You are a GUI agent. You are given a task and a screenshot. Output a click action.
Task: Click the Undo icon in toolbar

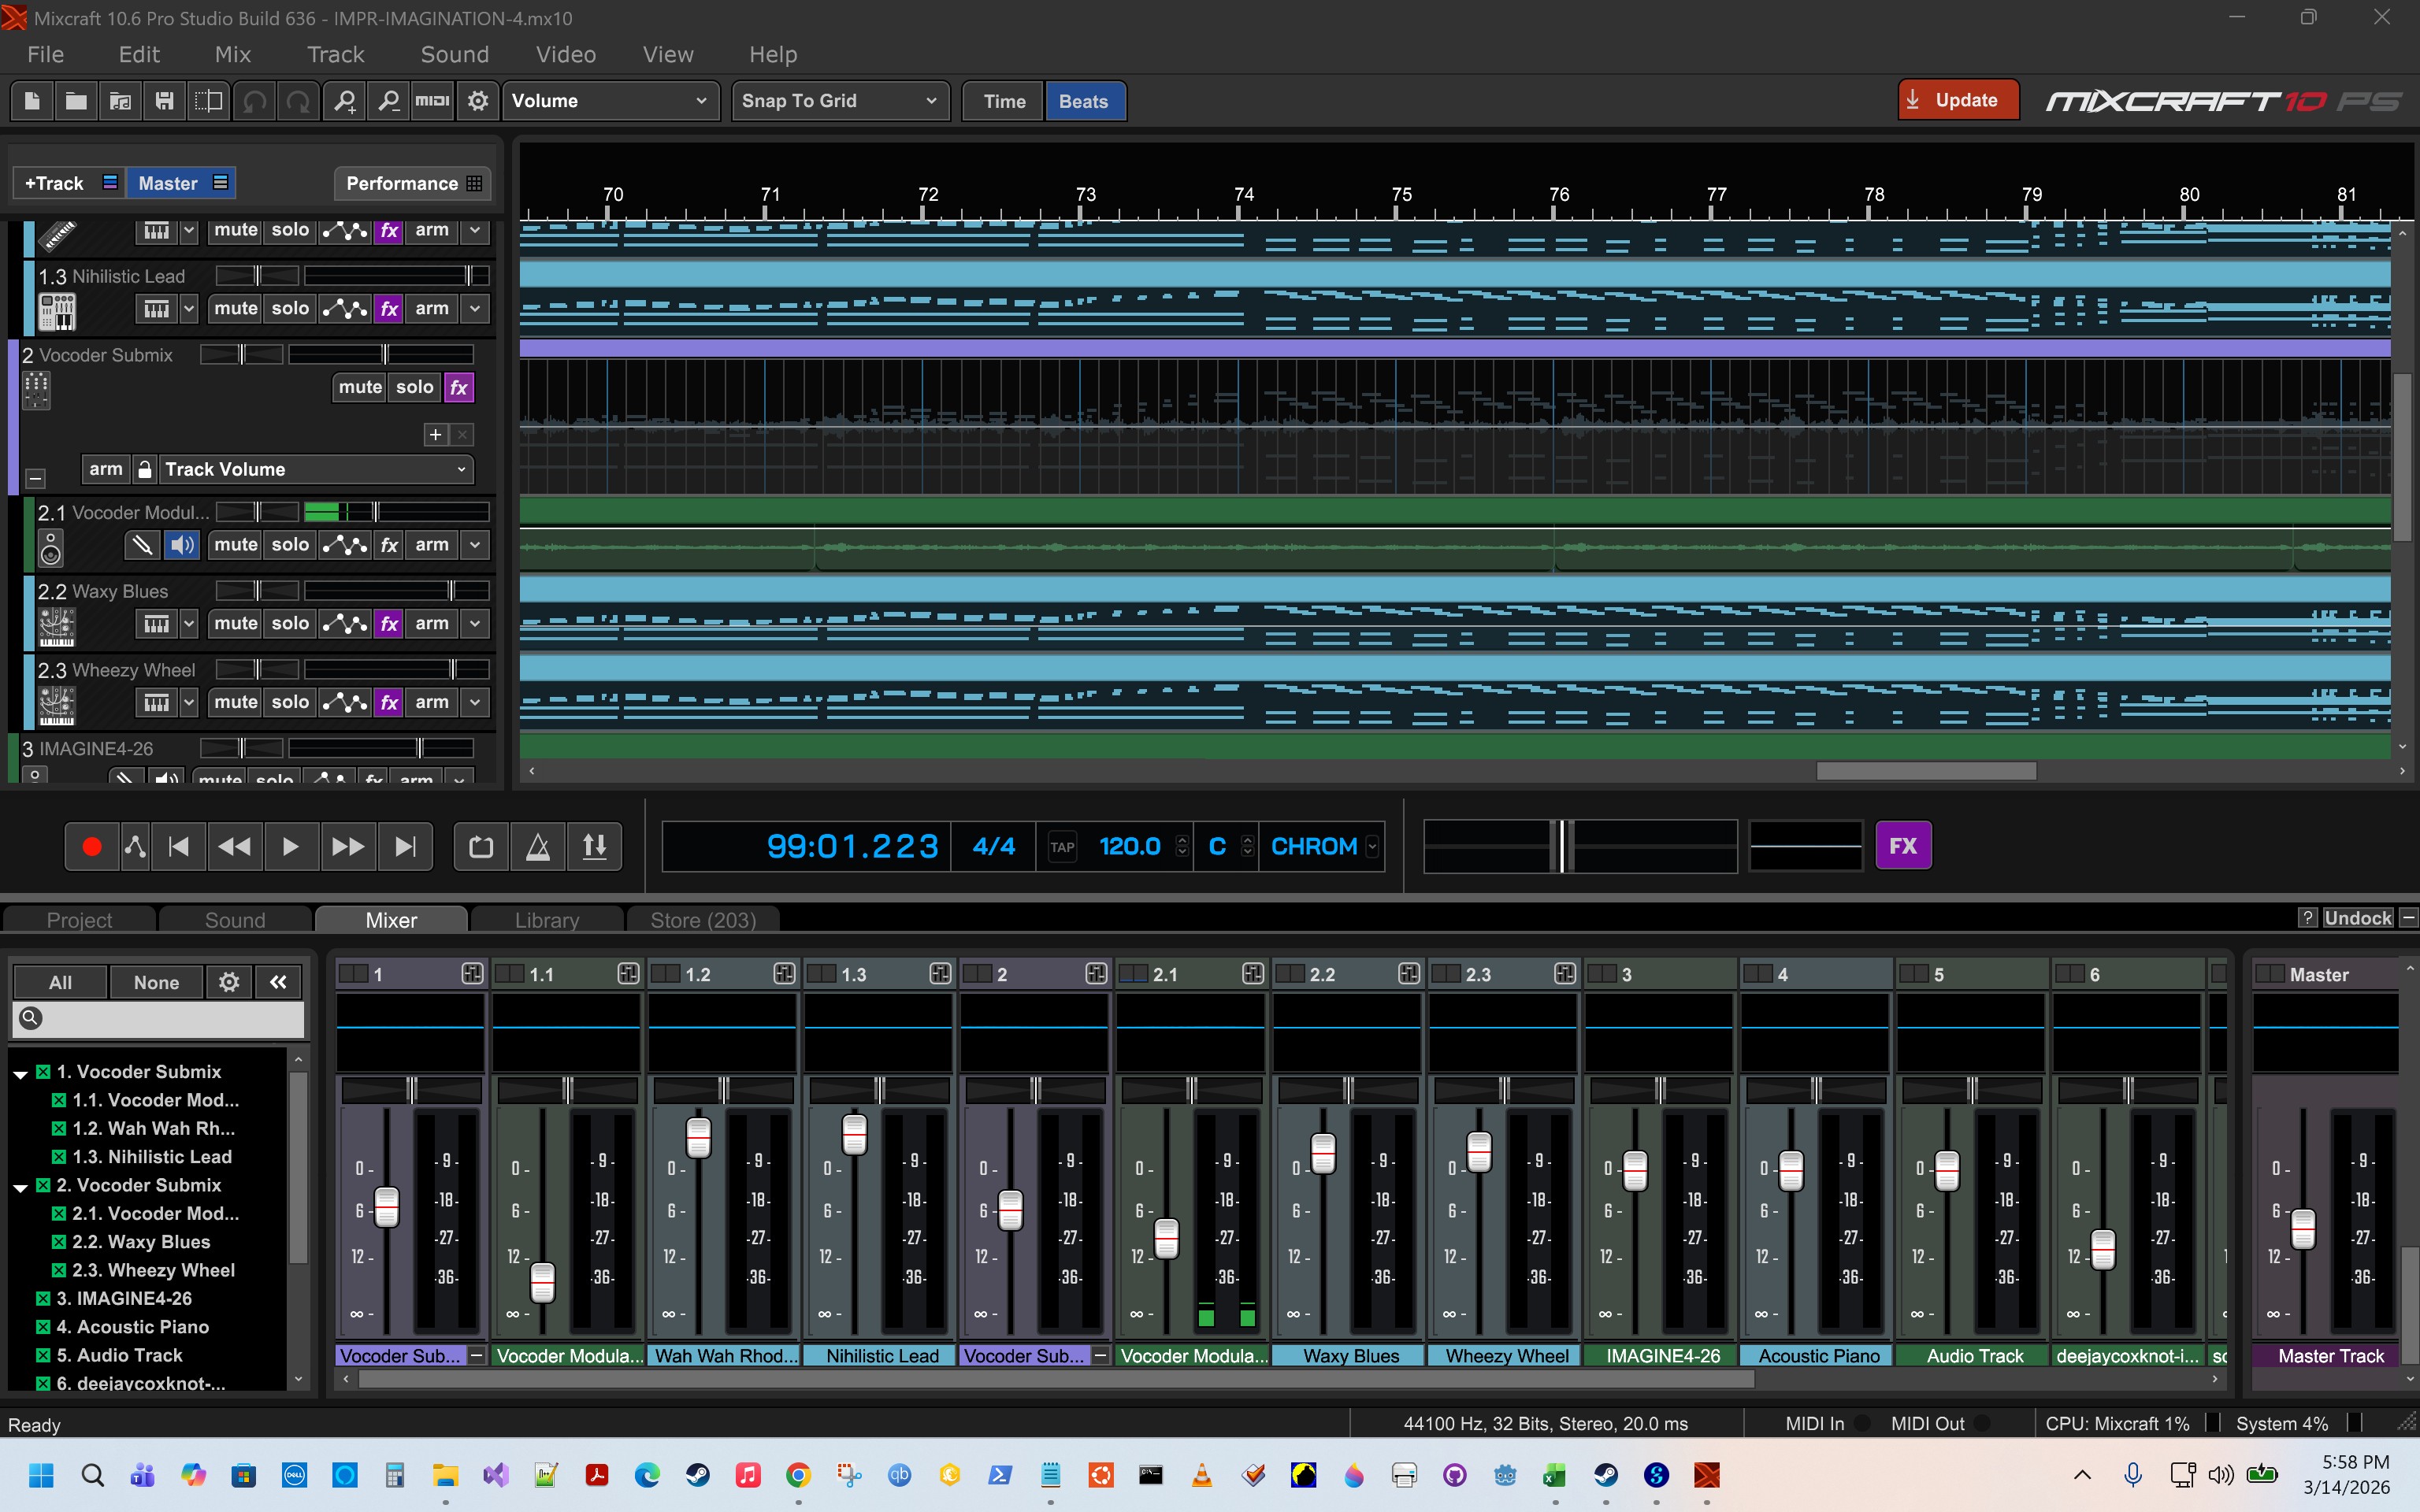[255, 101]
